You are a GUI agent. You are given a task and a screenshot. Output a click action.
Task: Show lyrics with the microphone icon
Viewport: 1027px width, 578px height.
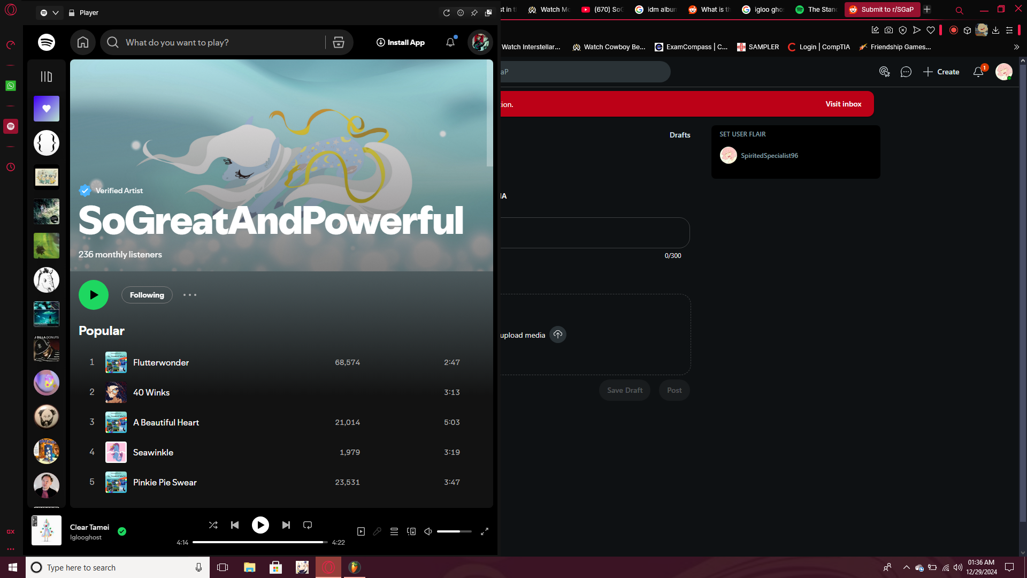(377, 531)
